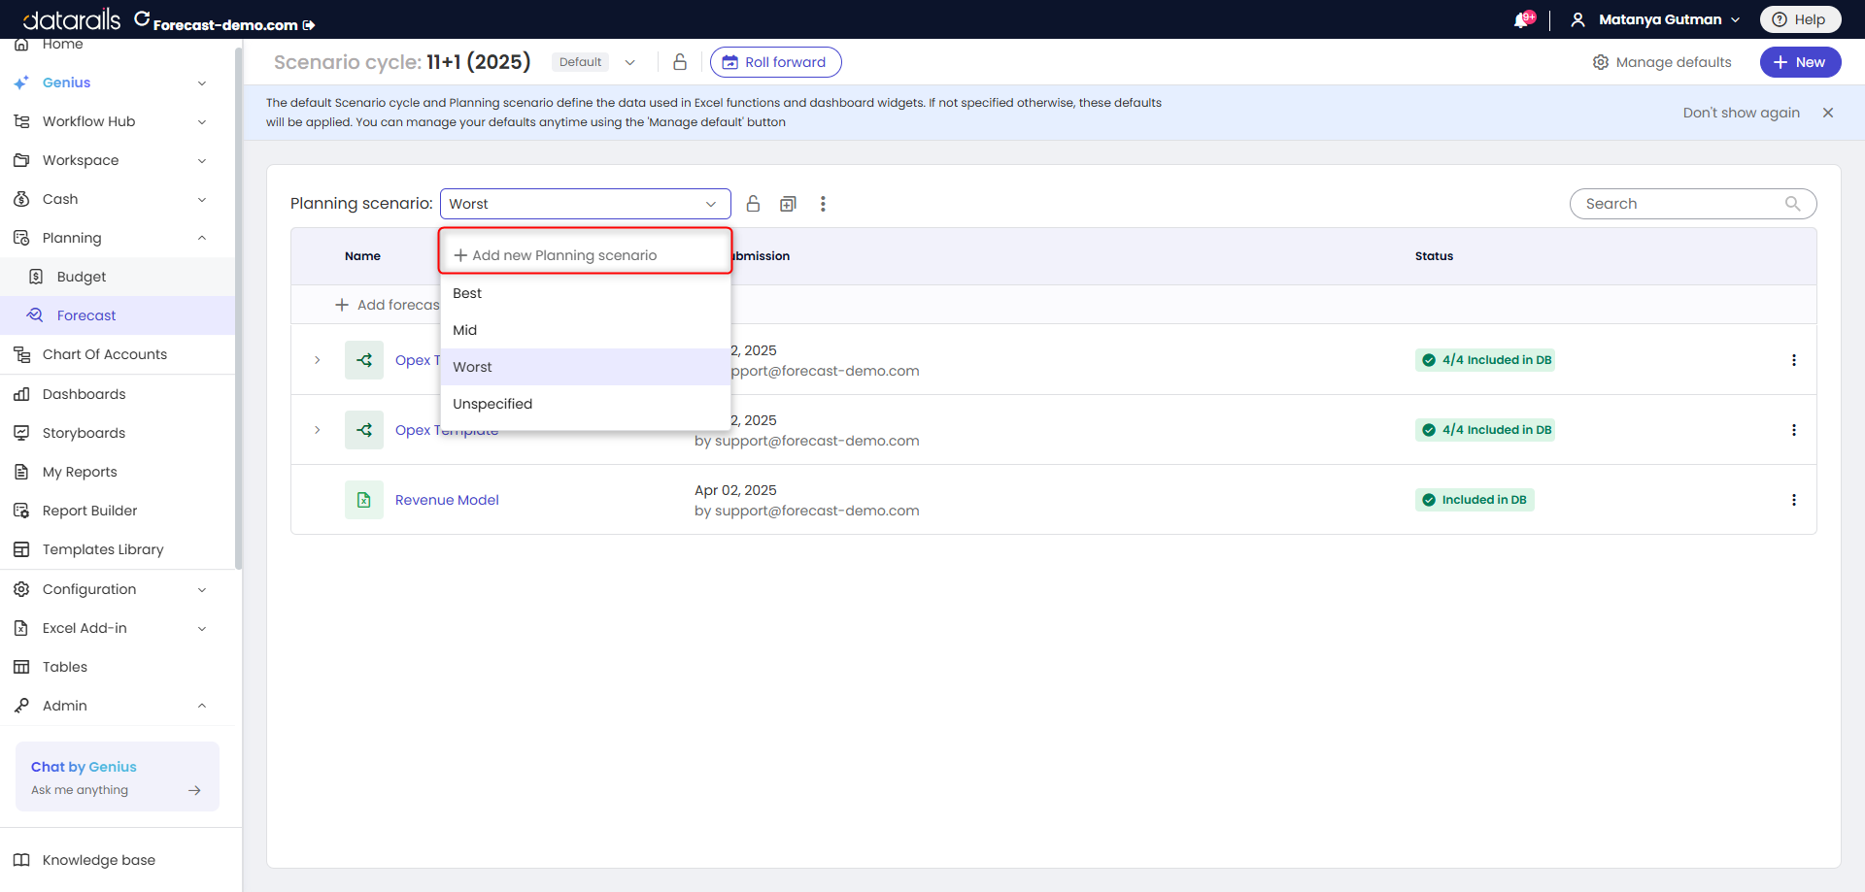
Task: Click the Tables sidebar icon
Action: (x=21, y=667)
